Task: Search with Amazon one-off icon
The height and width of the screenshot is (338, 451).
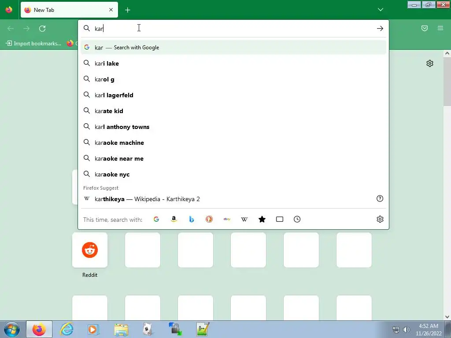Action: pyautogui.click(x=174, y=219)
